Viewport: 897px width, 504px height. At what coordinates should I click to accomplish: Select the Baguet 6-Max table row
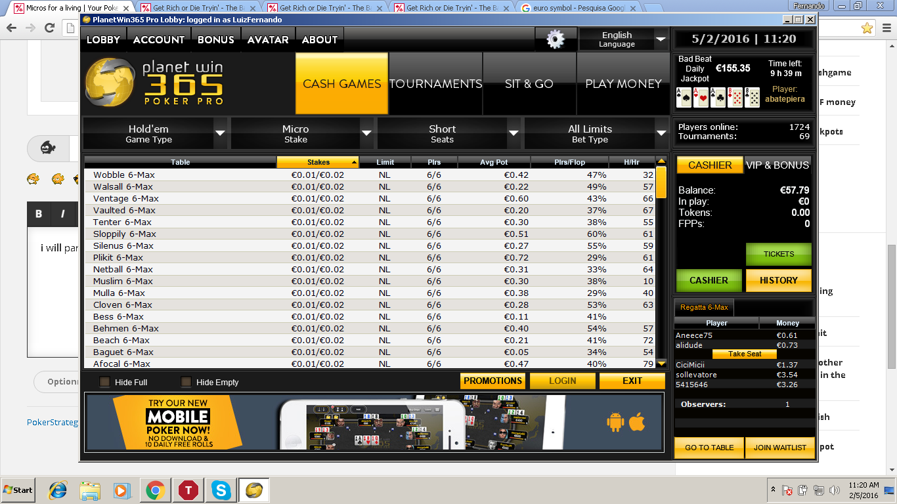(370, 352)
